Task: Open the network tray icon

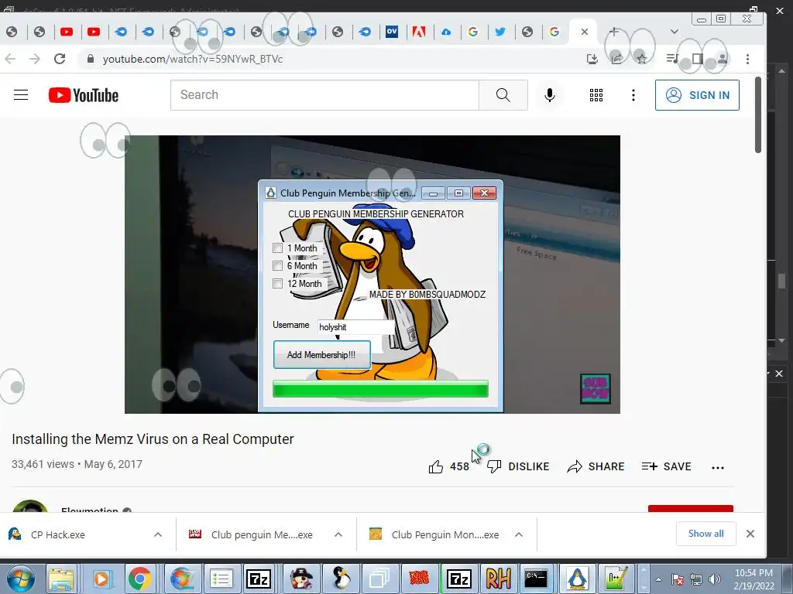Action: (x=696, y=579)
